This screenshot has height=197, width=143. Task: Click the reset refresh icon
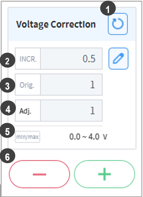[118, 24]
